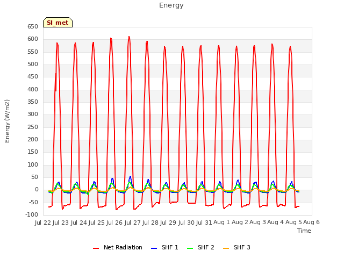Viewport: 344px width, 258px height.
Task: Click the Jul 29 x-axis tick label
Action: [168, 223]
